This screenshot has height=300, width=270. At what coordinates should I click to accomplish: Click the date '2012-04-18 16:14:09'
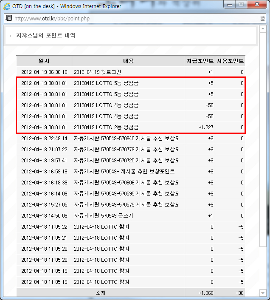(x=44, y=194)
